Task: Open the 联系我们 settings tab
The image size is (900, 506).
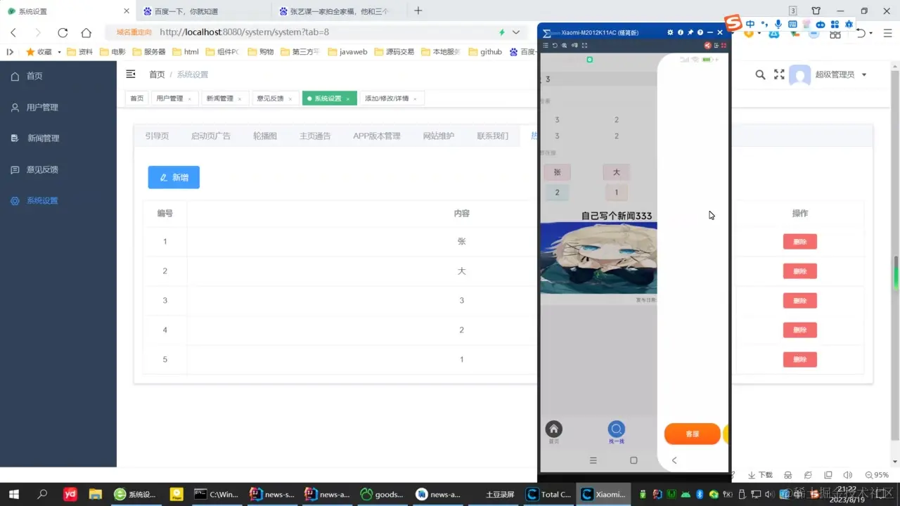Action: click(492, 136)
